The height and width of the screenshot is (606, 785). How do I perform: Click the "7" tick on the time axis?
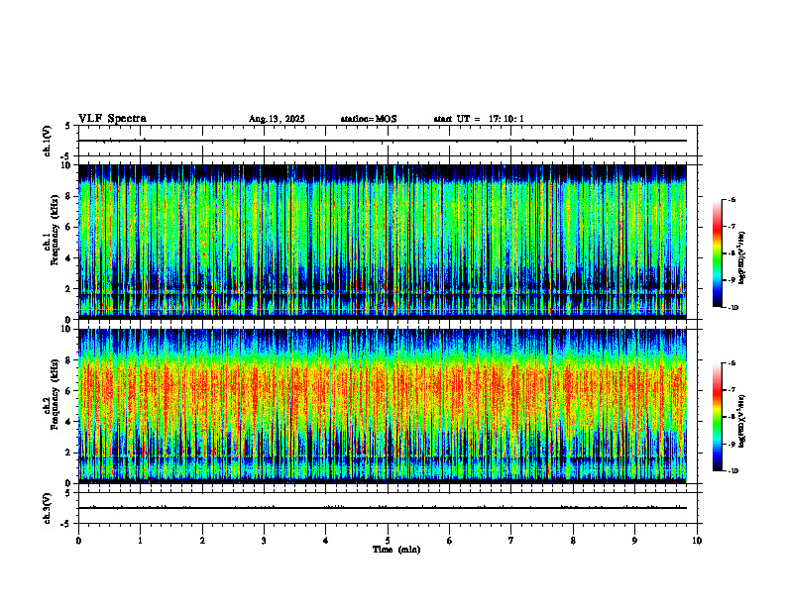[x=511, y=541]
